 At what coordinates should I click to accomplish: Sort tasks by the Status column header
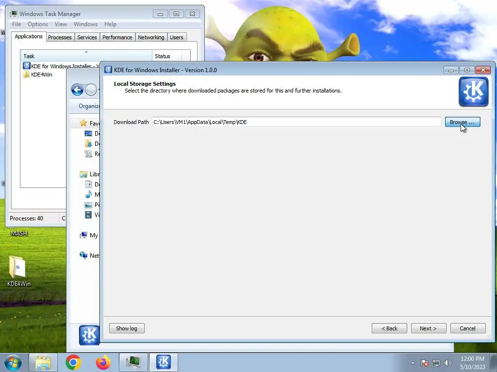tap(167, 56)
